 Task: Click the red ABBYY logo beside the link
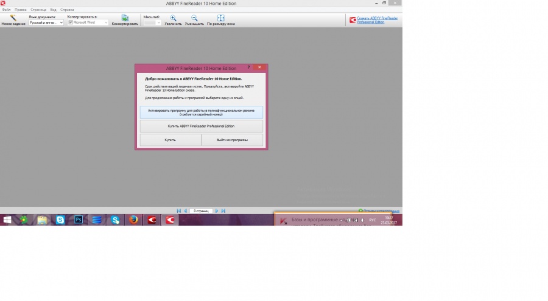coord(353,20)
